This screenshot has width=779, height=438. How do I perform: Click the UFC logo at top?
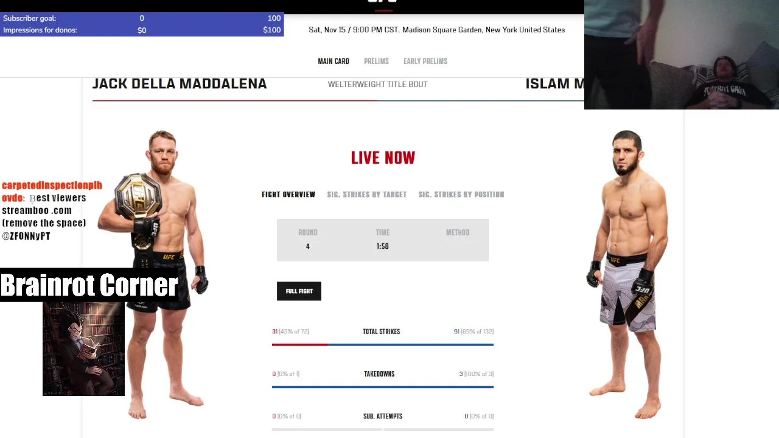click(383, 2)
